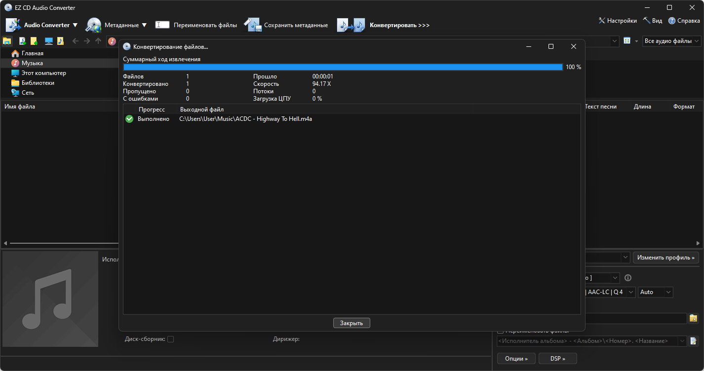The width and height of the screenshot is (704, 371).
Task: Click the output folder path input field
Action: tap(635, 318)
